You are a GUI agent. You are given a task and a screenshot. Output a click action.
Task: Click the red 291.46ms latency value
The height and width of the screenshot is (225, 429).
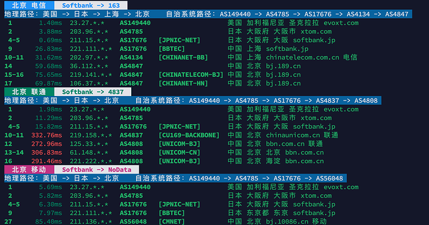pyautogui.click(x=47, y=161)
